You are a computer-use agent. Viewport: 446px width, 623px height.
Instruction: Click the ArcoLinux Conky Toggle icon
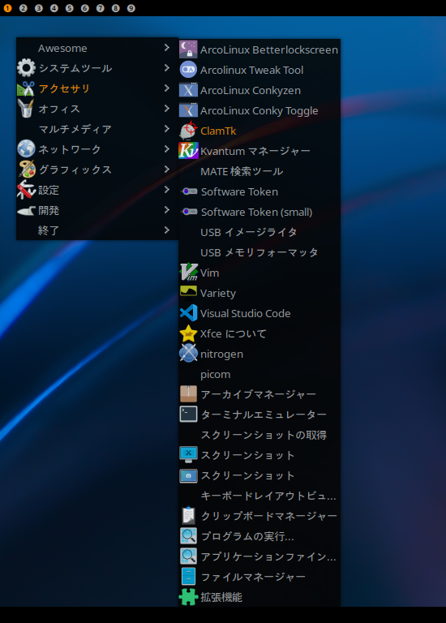pyautogui.click(x=188, y=110)
